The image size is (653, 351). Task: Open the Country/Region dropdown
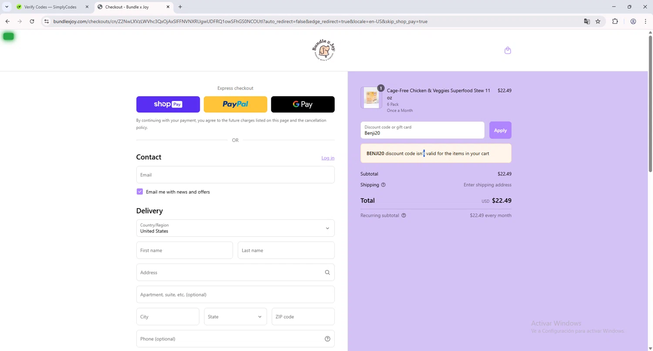point(236,228)
